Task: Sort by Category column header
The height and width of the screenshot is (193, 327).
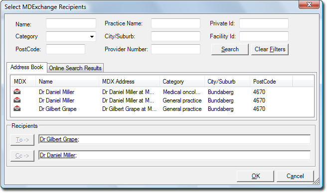Action: [182, 82]
